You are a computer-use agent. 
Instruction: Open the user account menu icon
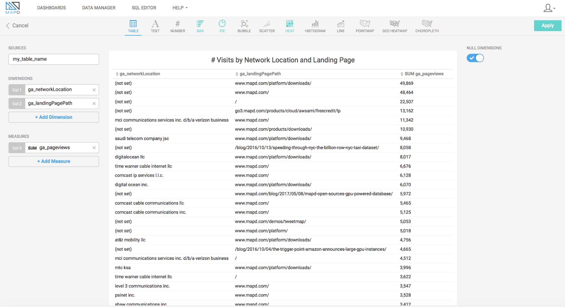[549, 8]
